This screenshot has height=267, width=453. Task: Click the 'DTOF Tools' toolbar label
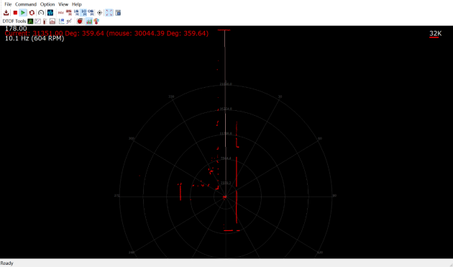coord(14,21)
